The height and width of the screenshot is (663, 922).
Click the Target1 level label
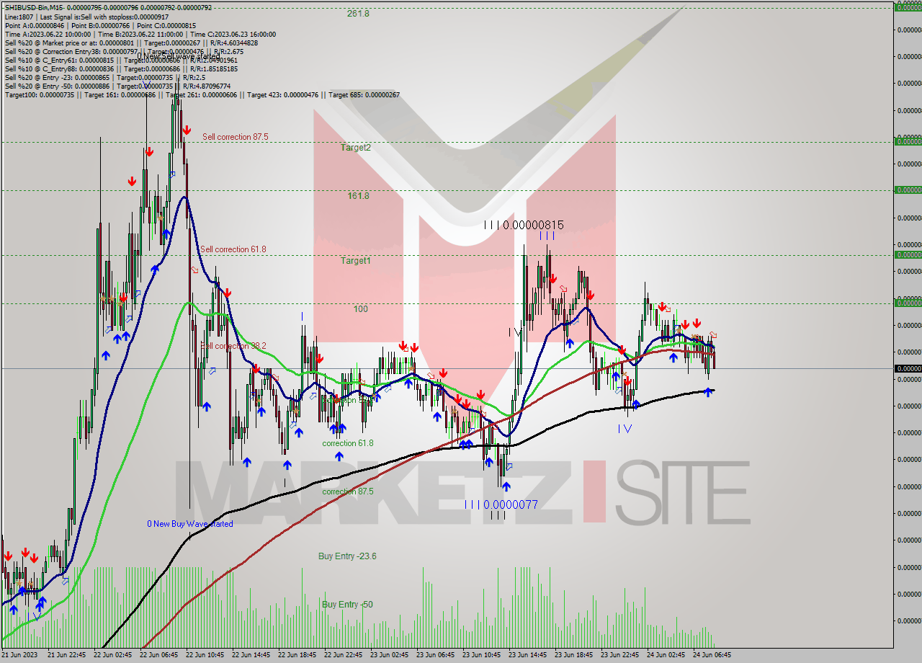[356, 260]
